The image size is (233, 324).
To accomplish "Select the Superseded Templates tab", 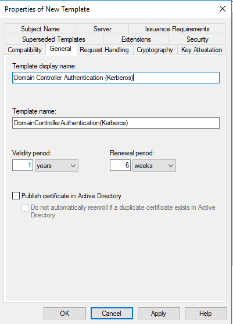I will (x=54, y=39).
